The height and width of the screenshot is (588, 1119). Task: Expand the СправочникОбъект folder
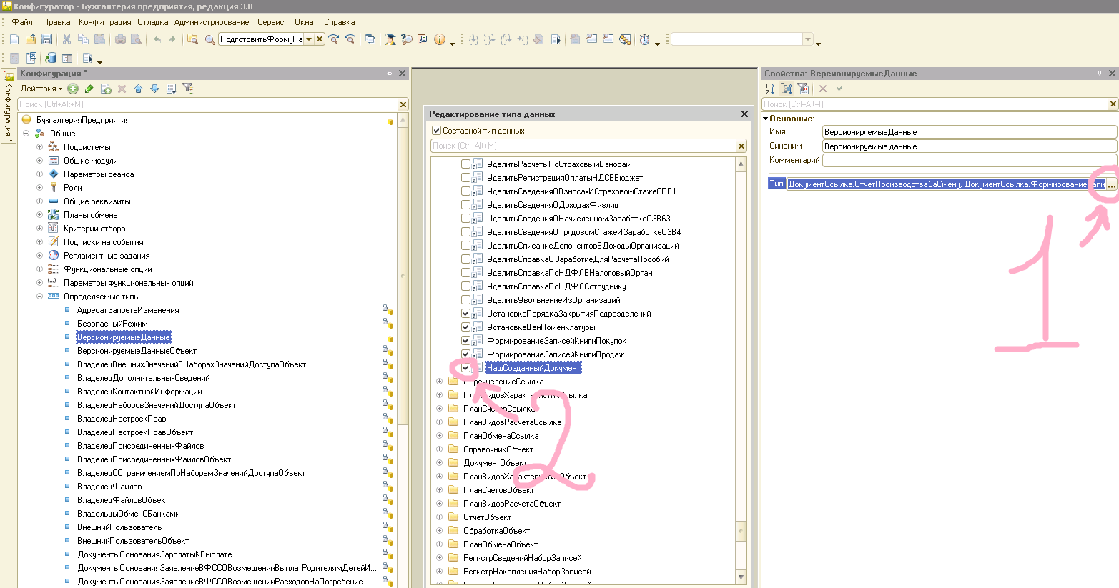(439, 449)
